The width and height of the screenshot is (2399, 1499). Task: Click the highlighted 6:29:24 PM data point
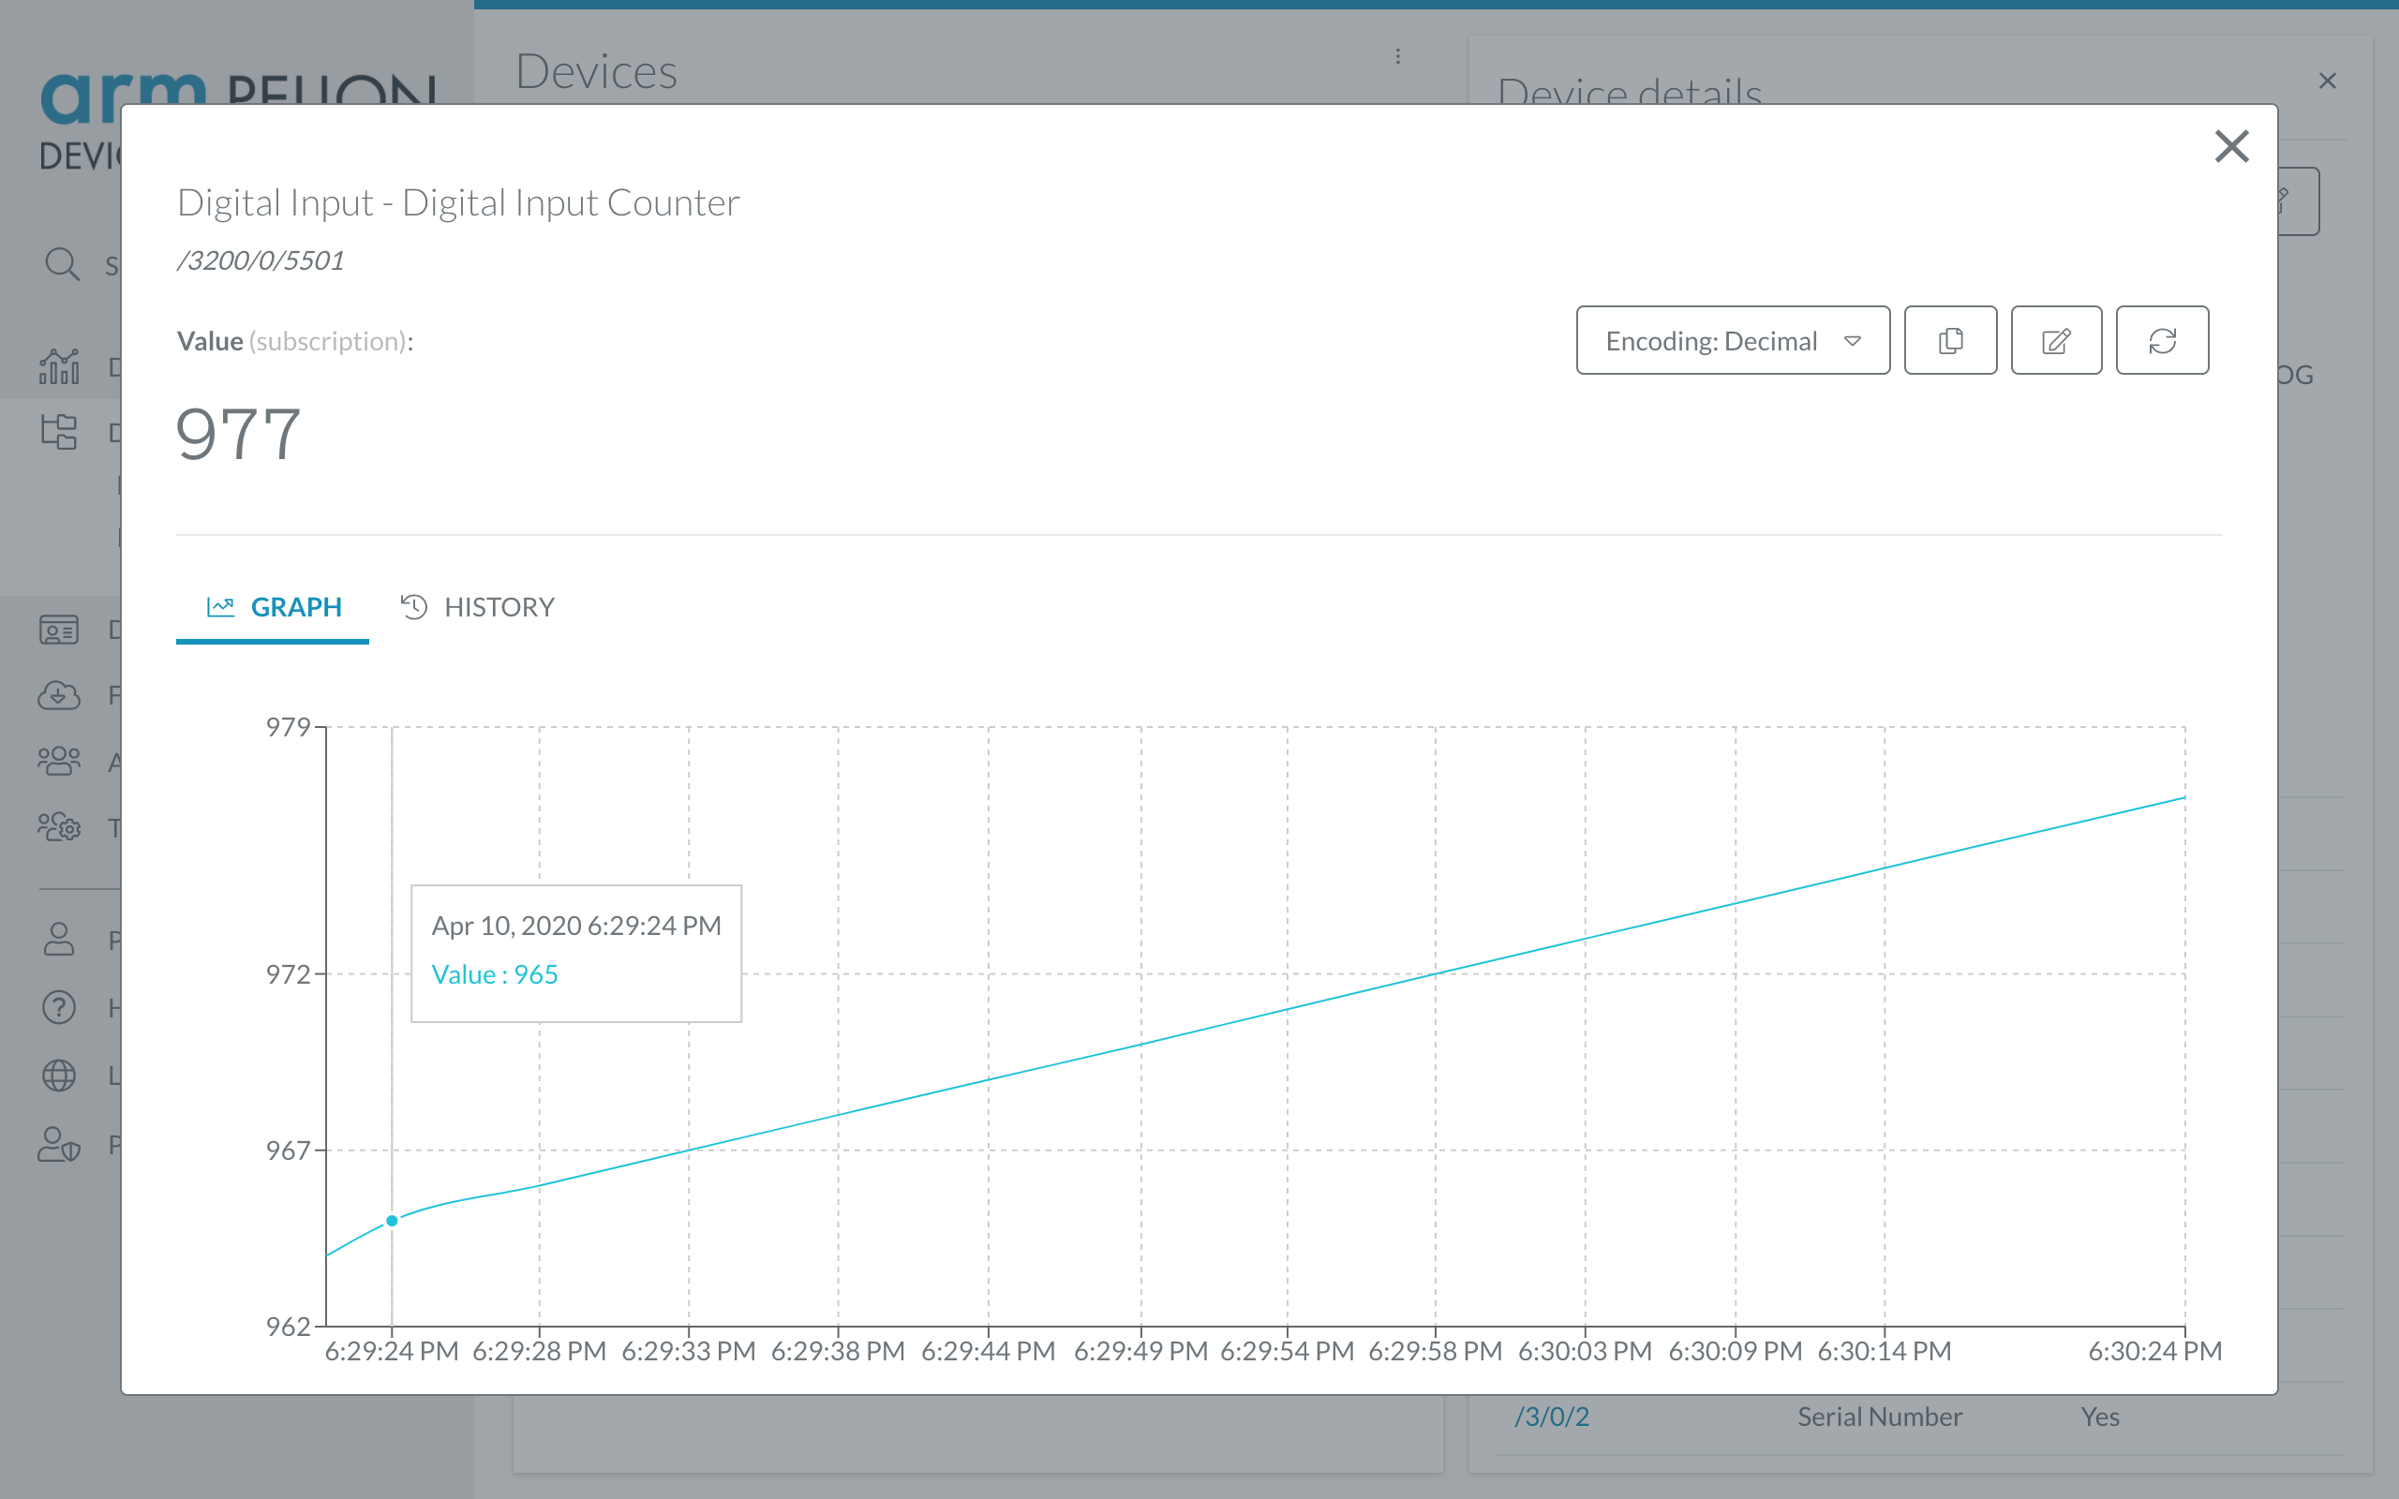(x=392, y=1221)
